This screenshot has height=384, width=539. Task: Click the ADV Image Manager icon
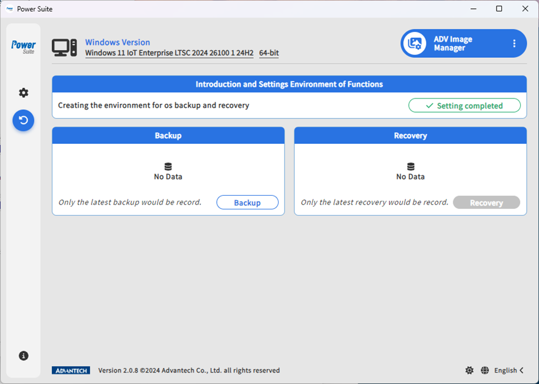(415, 44)
